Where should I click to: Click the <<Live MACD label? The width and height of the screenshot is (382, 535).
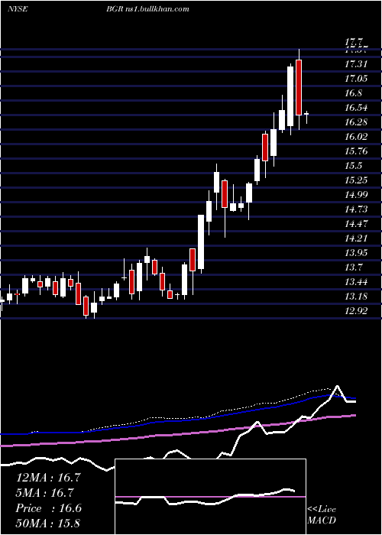point(322,515)
